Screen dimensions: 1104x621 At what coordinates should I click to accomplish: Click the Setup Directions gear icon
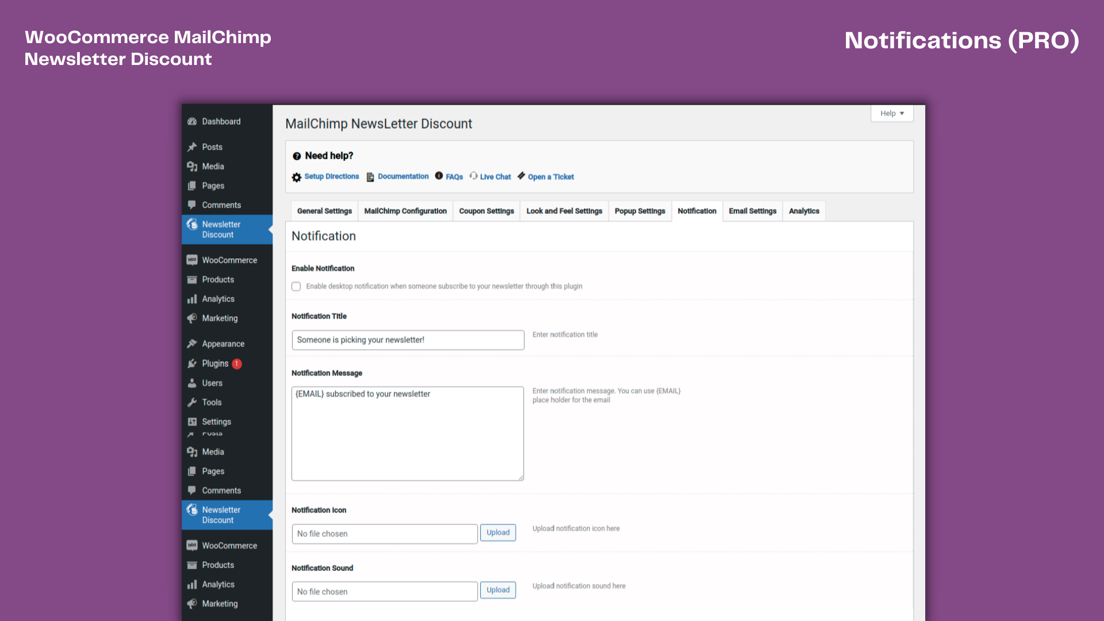coord(297,177)
